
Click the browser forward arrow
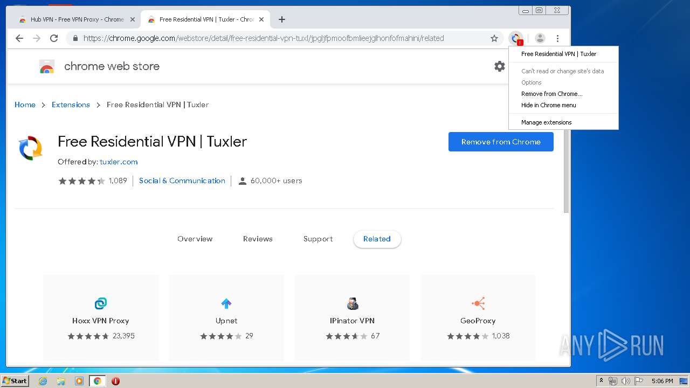click(37, 38)
